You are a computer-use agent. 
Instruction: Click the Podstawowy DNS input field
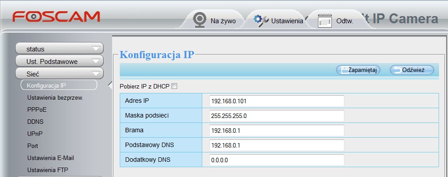point(277,145)
